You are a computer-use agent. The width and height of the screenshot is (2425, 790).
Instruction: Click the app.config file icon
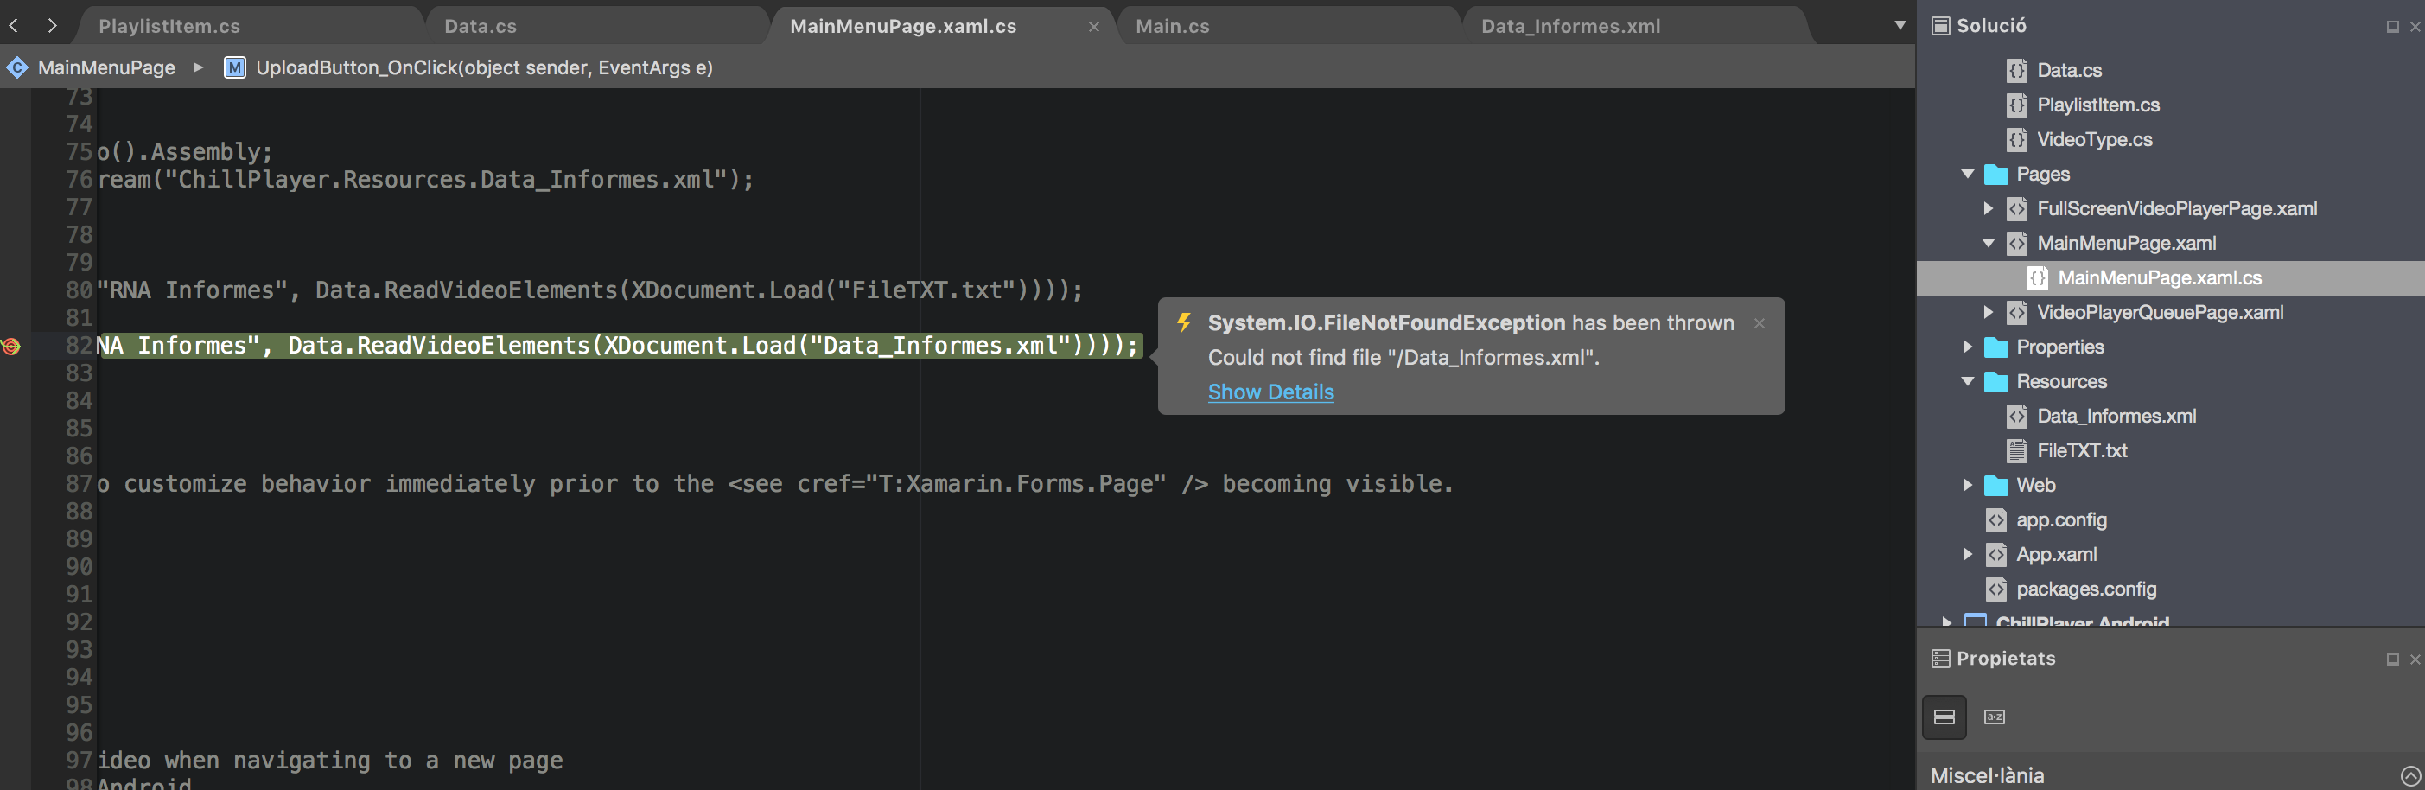(x=1995, y=519)
